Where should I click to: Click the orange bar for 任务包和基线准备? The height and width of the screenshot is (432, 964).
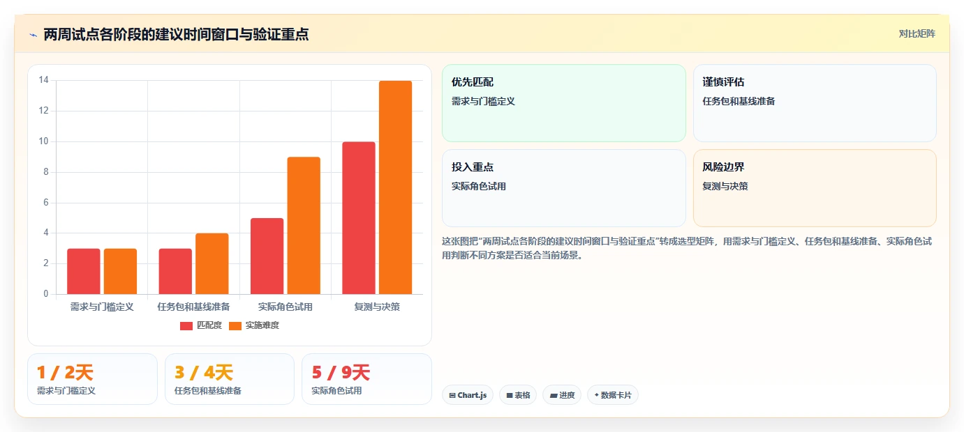click(212, 263)
